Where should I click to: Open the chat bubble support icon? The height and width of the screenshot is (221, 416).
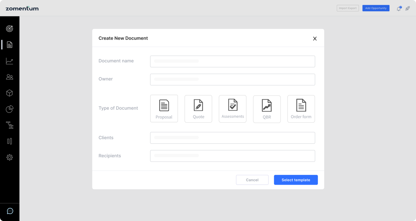10,211
